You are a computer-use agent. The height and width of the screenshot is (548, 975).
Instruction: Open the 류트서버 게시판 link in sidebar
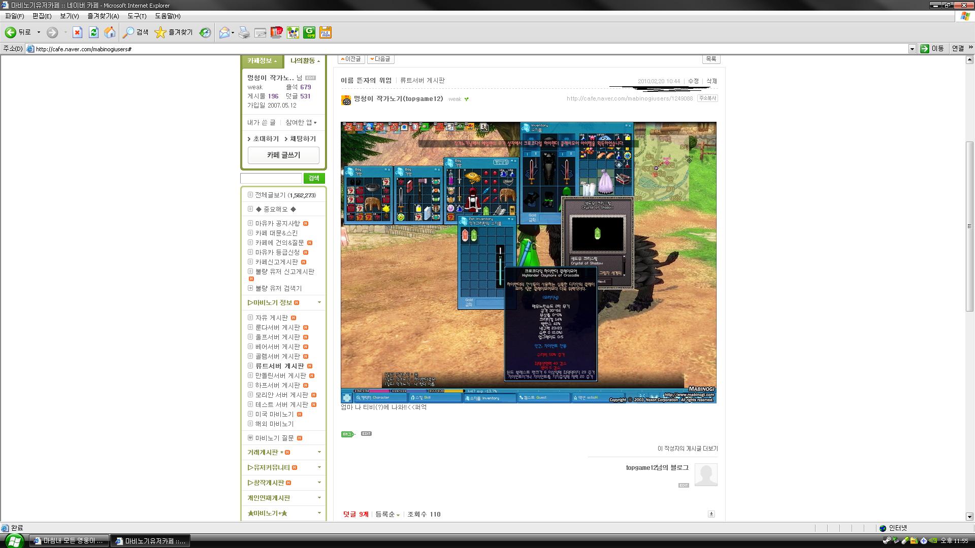279,366
